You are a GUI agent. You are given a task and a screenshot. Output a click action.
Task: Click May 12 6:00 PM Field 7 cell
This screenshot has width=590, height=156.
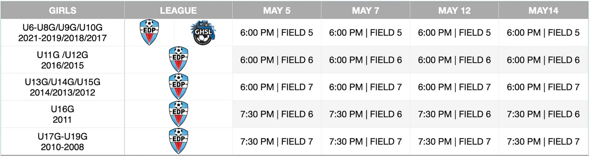[454, 87]
